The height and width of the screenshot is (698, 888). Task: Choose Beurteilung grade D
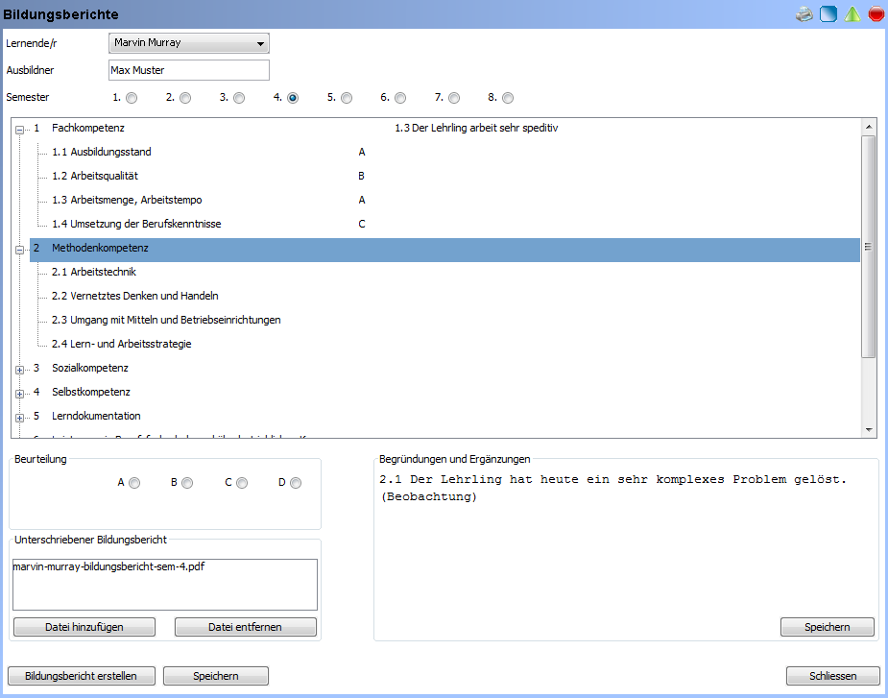click(x=296, y=483)
